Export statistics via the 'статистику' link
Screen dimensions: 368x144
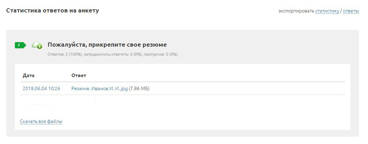(x=327, y=11)
